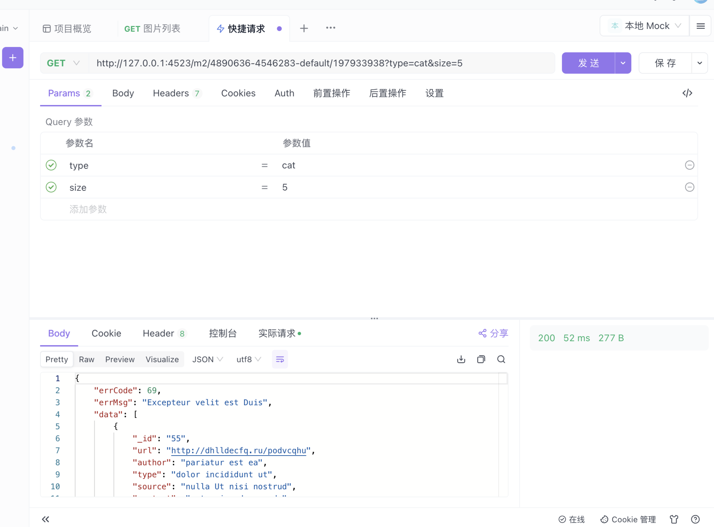Open the skin theme shirt icon
Viewport: 714px width, 527px height.
674,519
